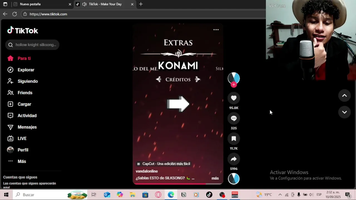
Task: Open the three-dot video options menu
Action: (x=216, y=30)
